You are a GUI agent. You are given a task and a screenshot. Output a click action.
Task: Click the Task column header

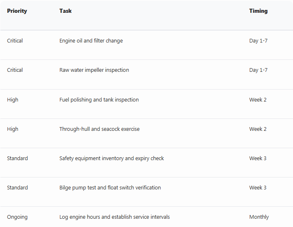65,11
